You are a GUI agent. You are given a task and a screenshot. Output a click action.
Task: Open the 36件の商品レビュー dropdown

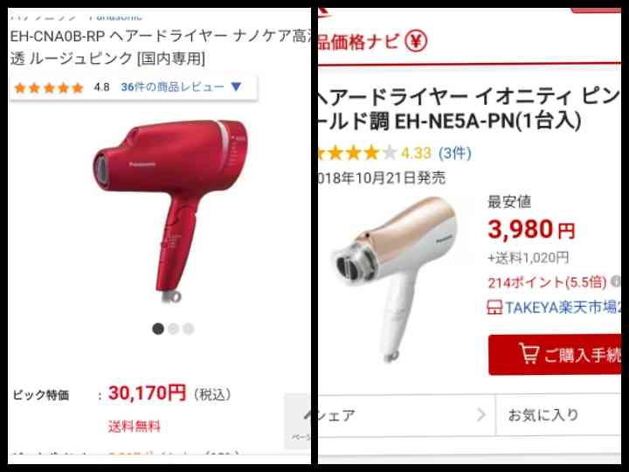181,87
